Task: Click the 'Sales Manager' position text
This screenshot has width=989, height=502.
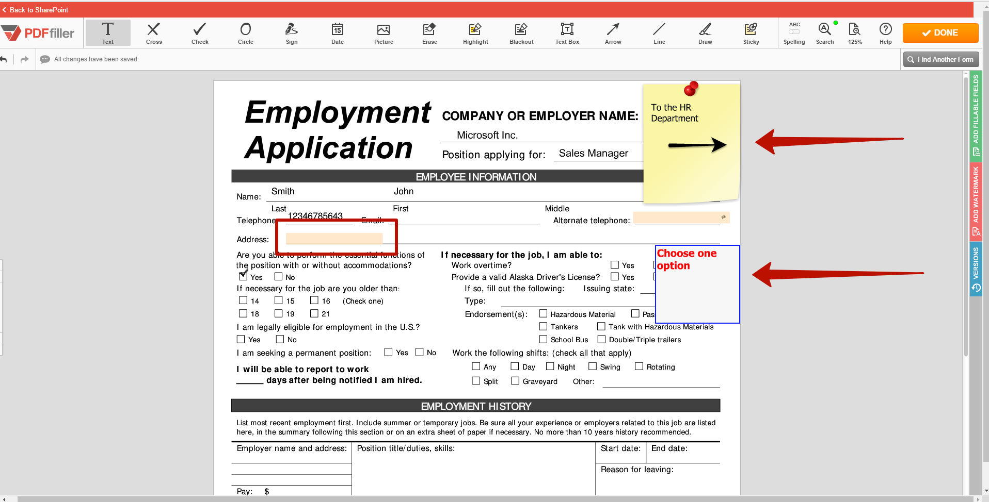Action: pyautogui.click(x=594, y=153)
